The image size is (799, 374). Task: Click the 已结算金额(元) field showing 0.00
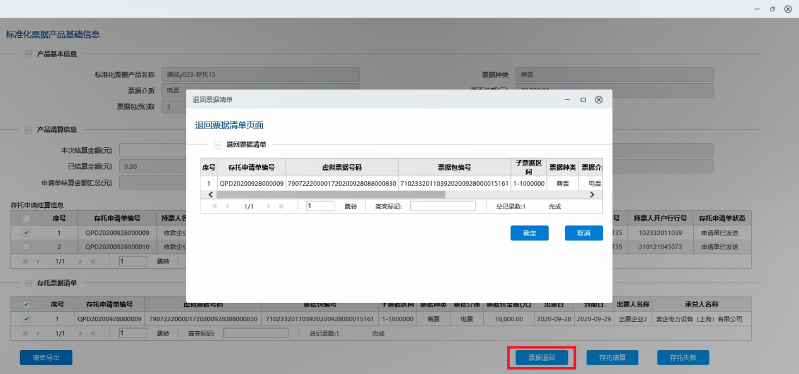pos(152,167)
